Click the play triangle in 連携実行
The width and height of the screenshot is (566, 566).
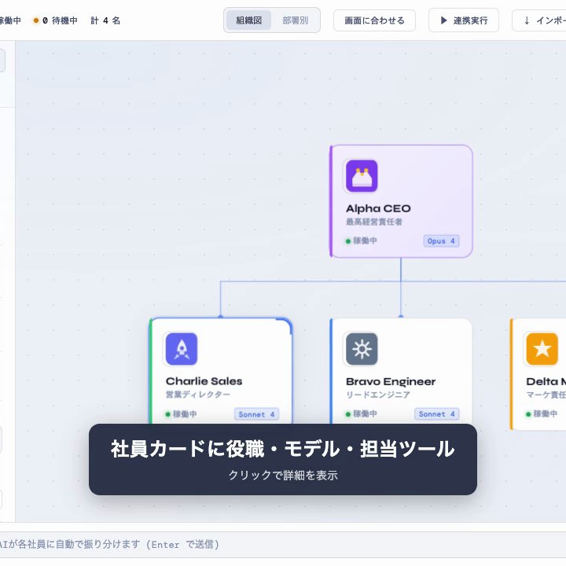click(x=444, y=20)
